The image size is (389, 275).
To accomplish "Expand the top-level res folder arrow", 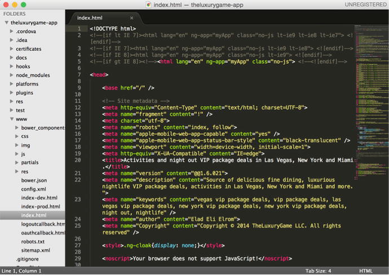I will point(11,101).
